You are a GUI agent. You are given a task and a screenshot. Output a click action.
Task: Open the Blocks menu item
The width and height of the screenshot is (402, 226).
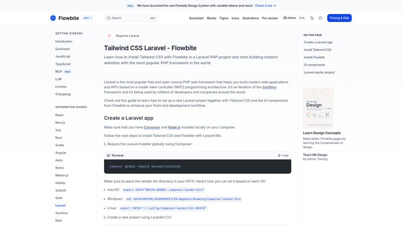coord(212,18)
